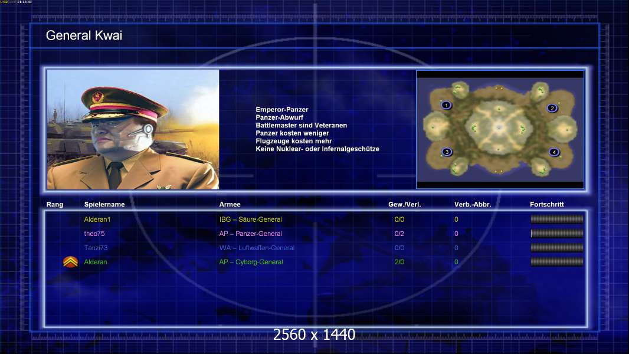Click Alderan1's disconnect count 0
The height and width of the screenshot is (354, 629).
pyautogui.click(x=456, y=219)
